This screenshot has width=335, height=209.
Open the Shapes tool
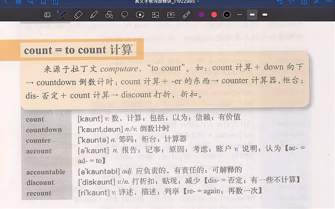(109, 15)
